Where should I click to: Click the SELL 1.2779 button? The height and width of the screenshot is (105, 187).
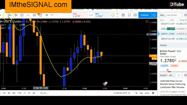click(79, 15)
